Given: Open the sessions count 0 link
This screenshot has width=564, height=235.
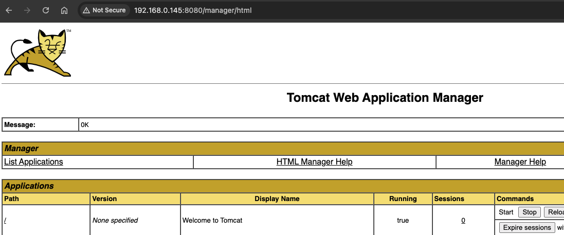Looking at the screenshot, I should tap(463, 220).
